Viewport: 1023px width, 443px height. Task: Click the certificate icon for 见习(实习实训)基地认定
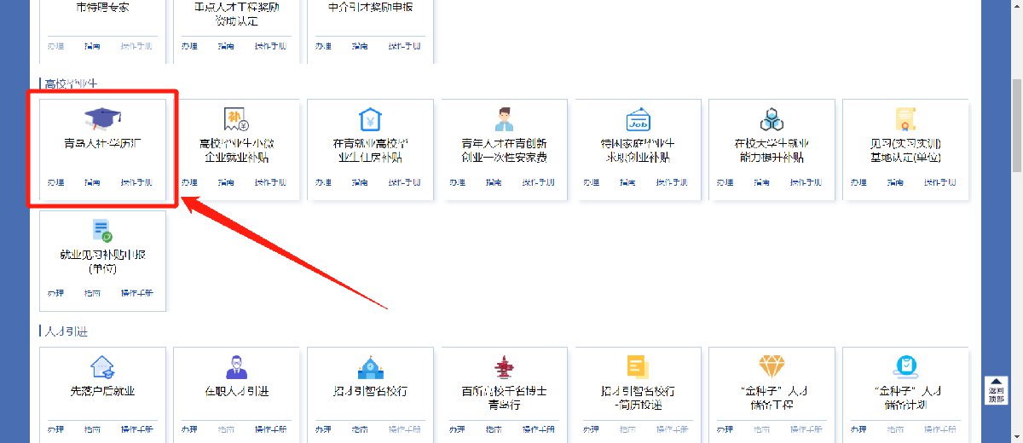(905, 119)
